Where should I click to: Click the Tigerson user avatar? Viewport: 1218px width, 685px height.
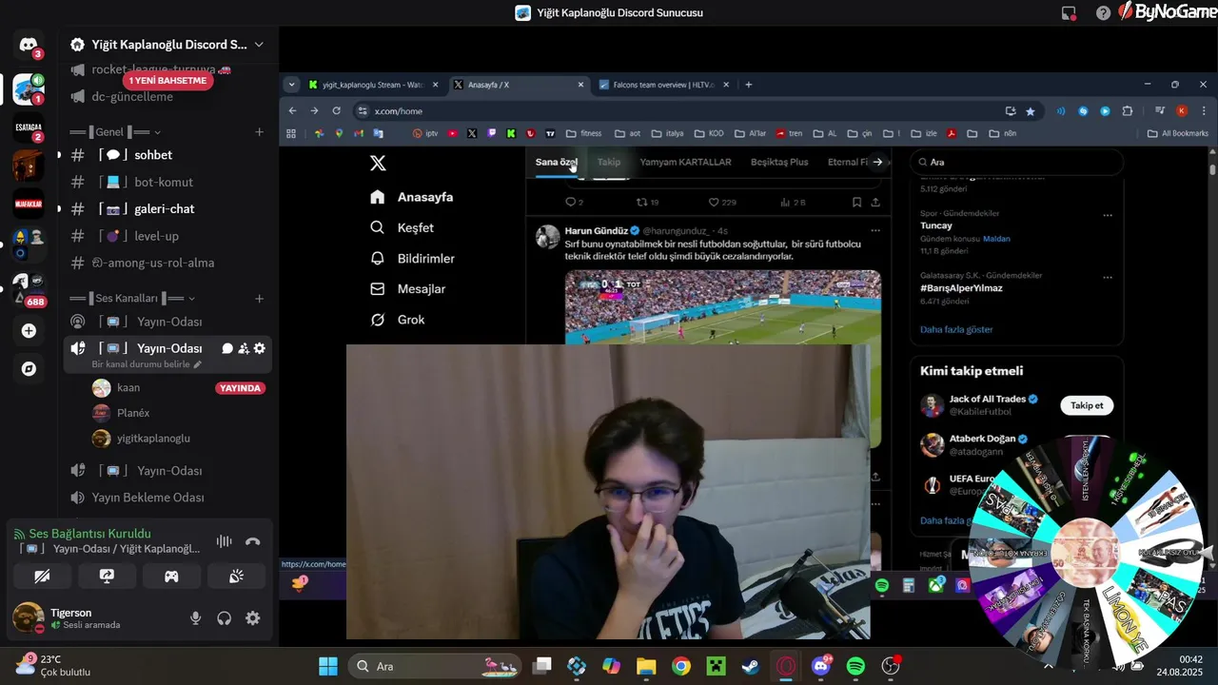(27, 618)
